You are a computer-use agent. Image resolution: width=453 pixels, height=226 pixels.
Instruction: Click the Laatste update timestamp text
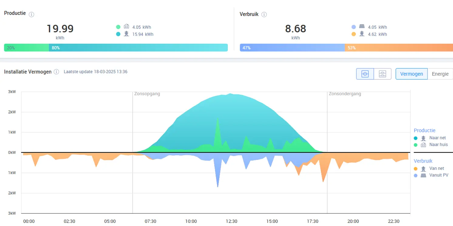point(95,72)
